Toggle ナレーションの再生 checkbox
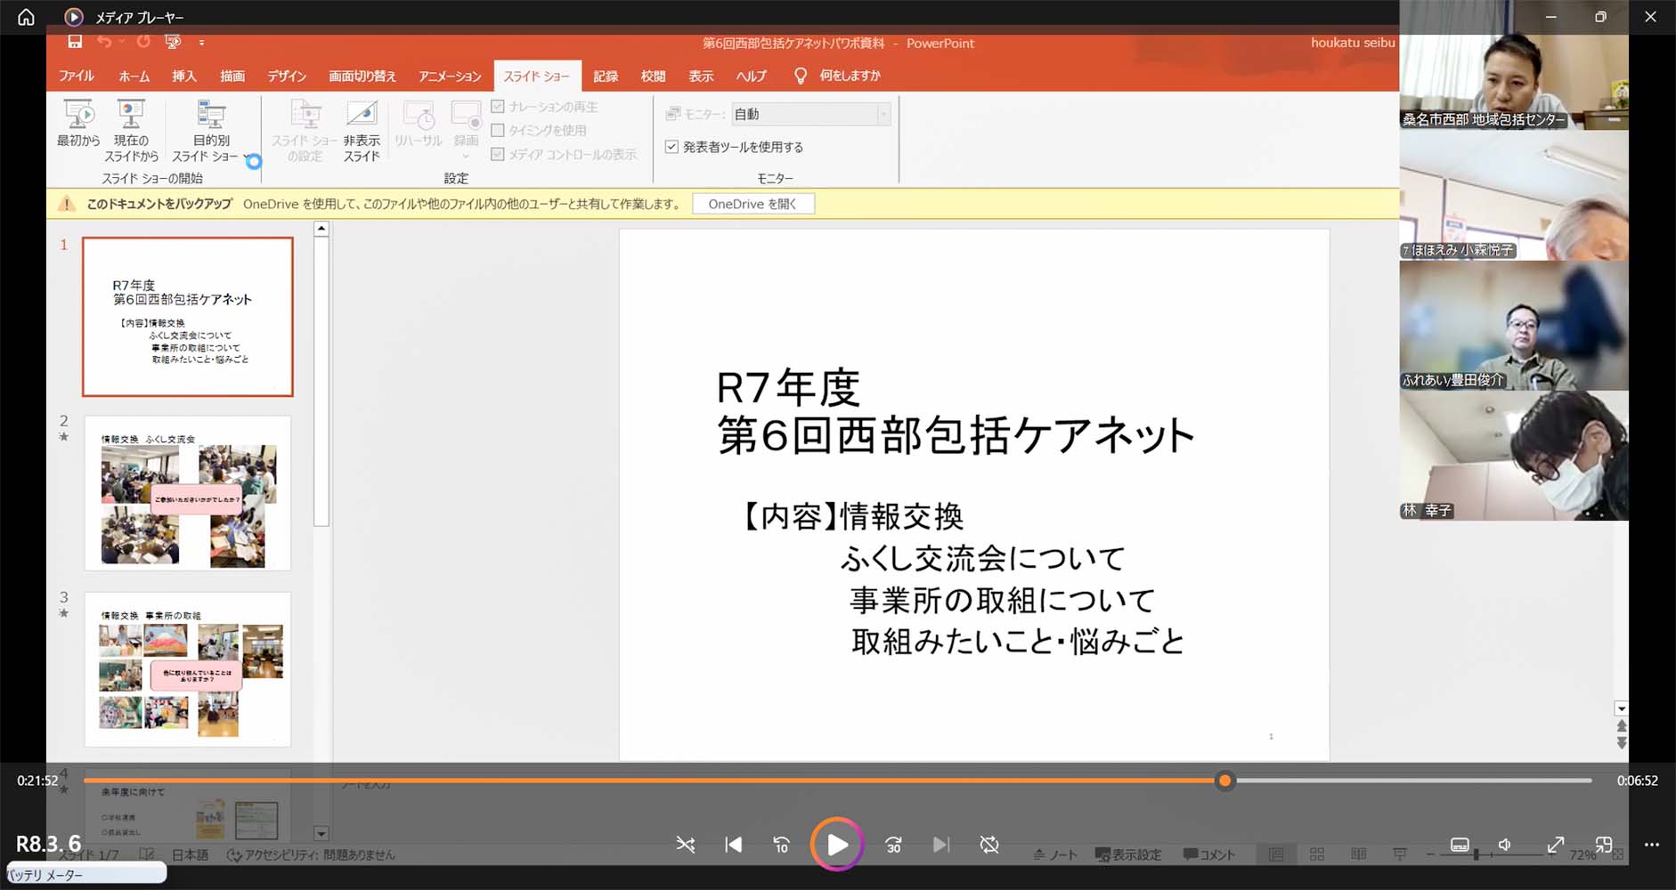This screenshot has height=890, width=1676. [499, 107]
